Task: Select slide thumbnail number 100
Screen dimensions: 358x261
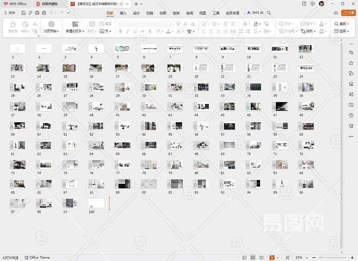Action: pyautogui.click(x=96, y=203)
